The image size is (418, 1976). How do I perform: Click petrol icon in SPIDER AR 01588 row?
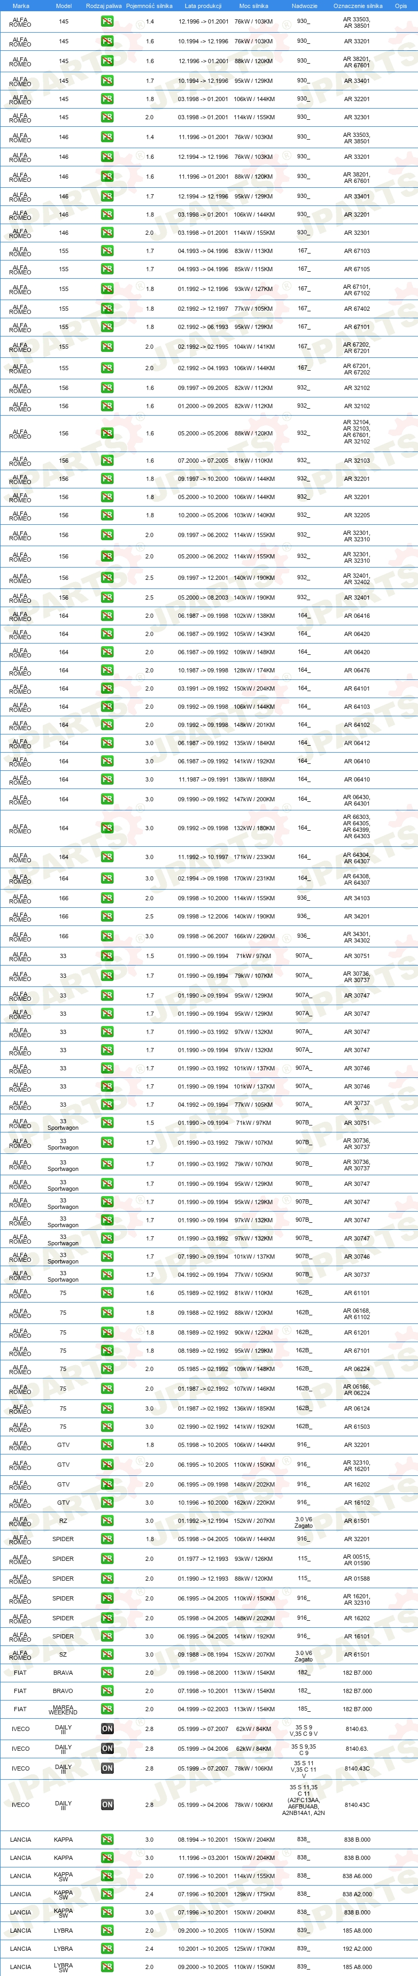point(106,1579)
